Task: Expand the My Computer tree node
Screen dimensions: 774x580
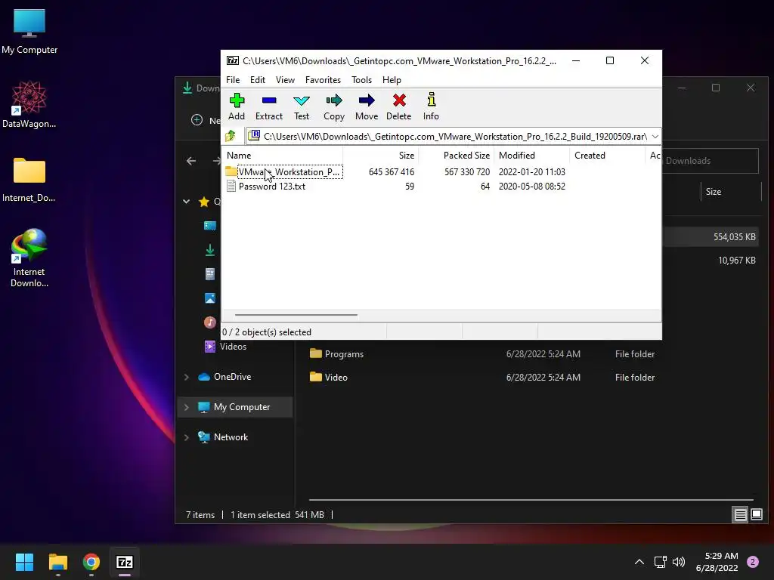Action: (187, 407)
